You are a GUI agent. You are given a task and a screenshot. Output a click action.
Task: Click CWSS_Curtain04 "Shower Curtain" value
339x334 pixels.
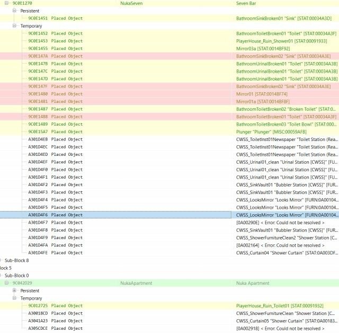pyautogui.click(x=287, y=253)
